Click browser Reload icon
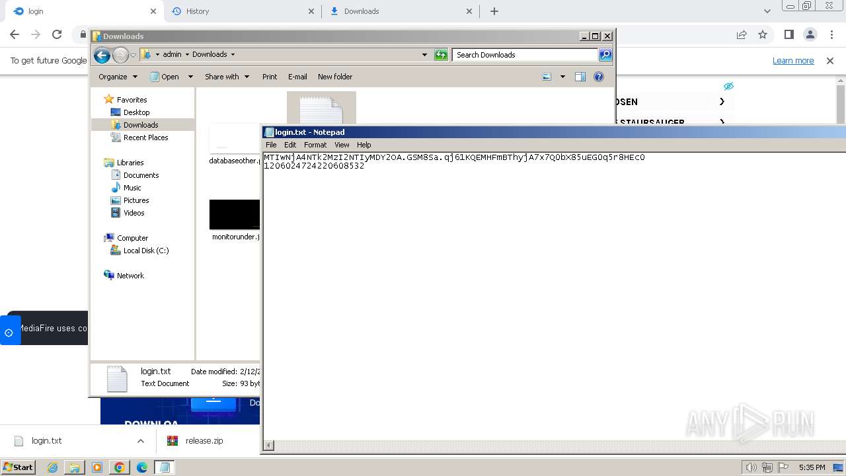 coord(57,34)
